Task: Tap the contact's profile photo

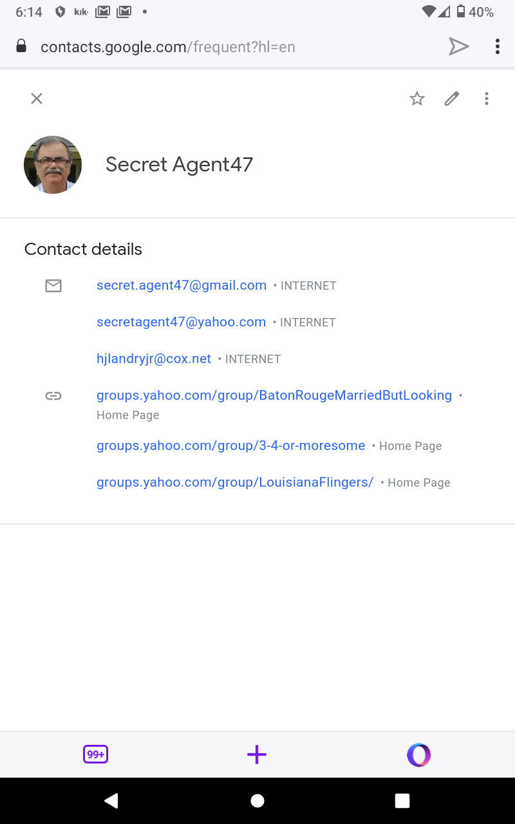Action: tap(53, 165)
